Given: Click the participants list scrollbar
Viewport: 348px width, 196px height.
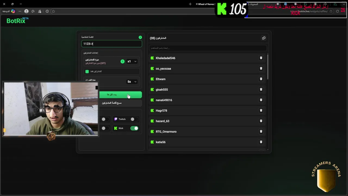Looking at the screenshot, I should coord(268,67).
